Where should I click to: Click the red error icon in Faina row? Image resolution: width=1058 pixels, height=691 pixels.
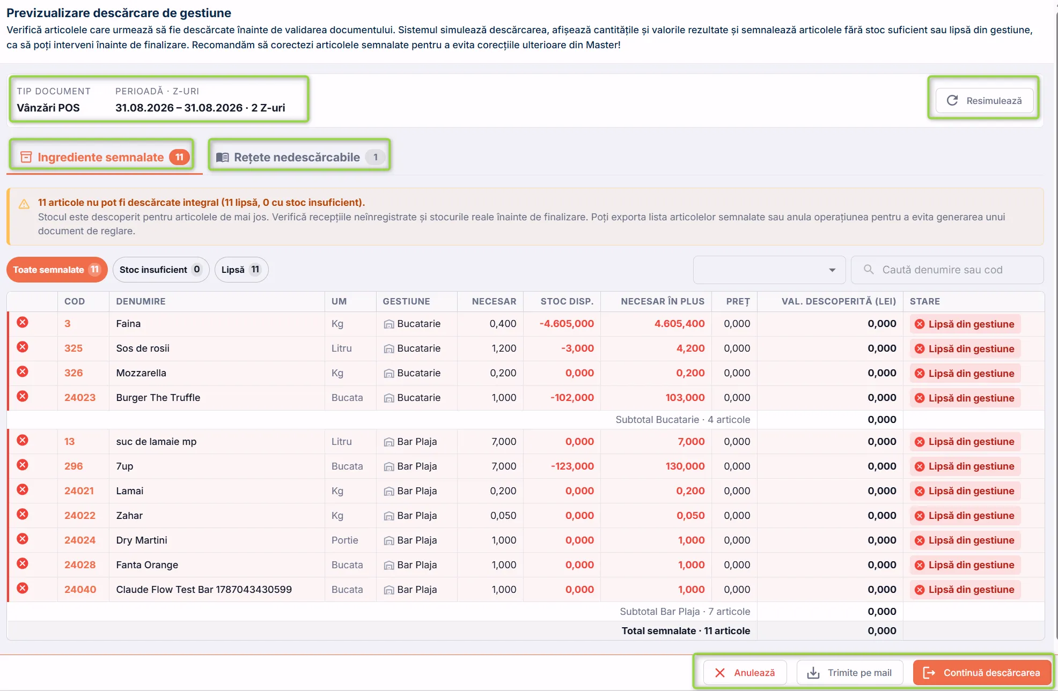(x=23, y=322)
